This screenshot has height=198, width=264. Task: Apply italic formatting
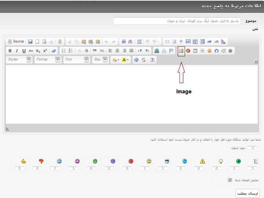pyautogui.click(x=17, y=51)
